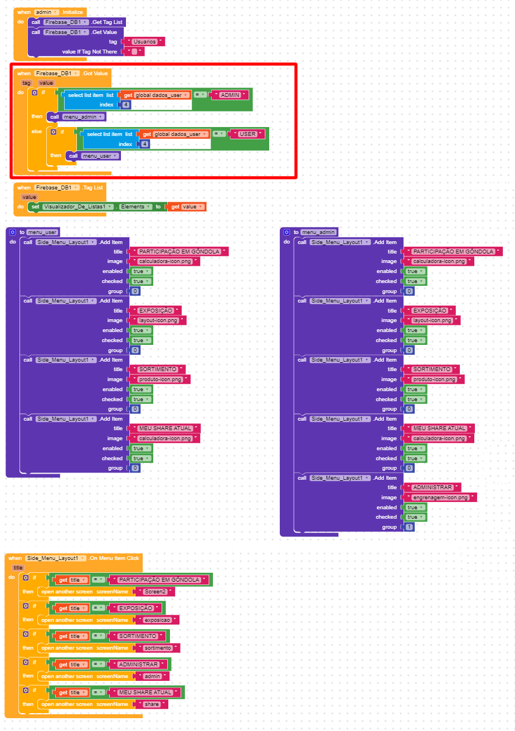The width and height of the screenshot is (515, 731).
Task: Select index 4 in the USER select list item
Action: click(x=145, y=144)
